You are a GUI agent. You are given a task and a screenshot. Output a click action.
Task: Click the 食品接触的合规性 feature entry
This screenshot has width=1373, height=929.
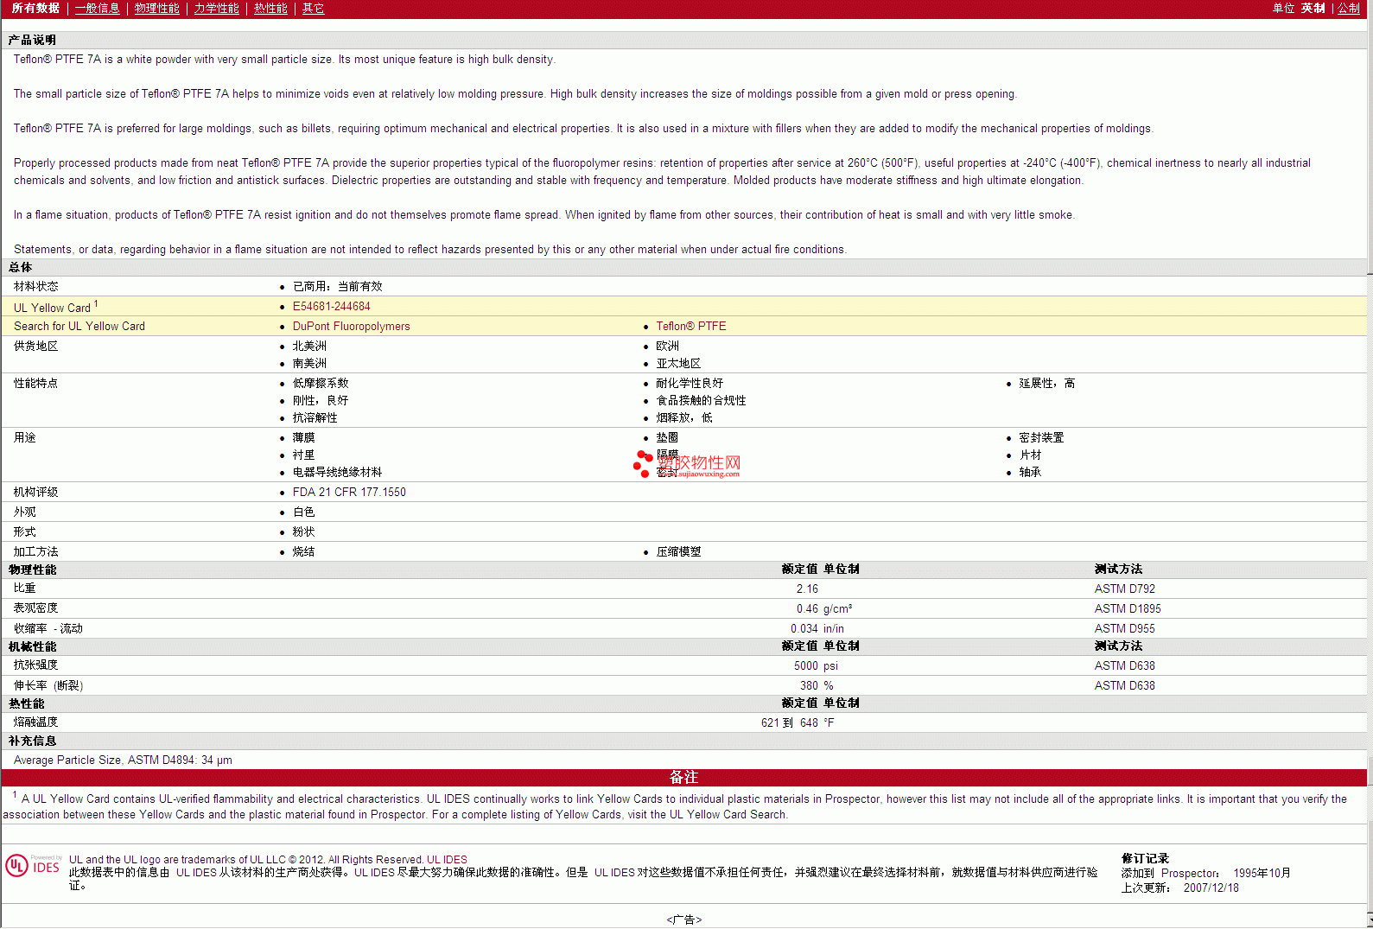[701, 400]
